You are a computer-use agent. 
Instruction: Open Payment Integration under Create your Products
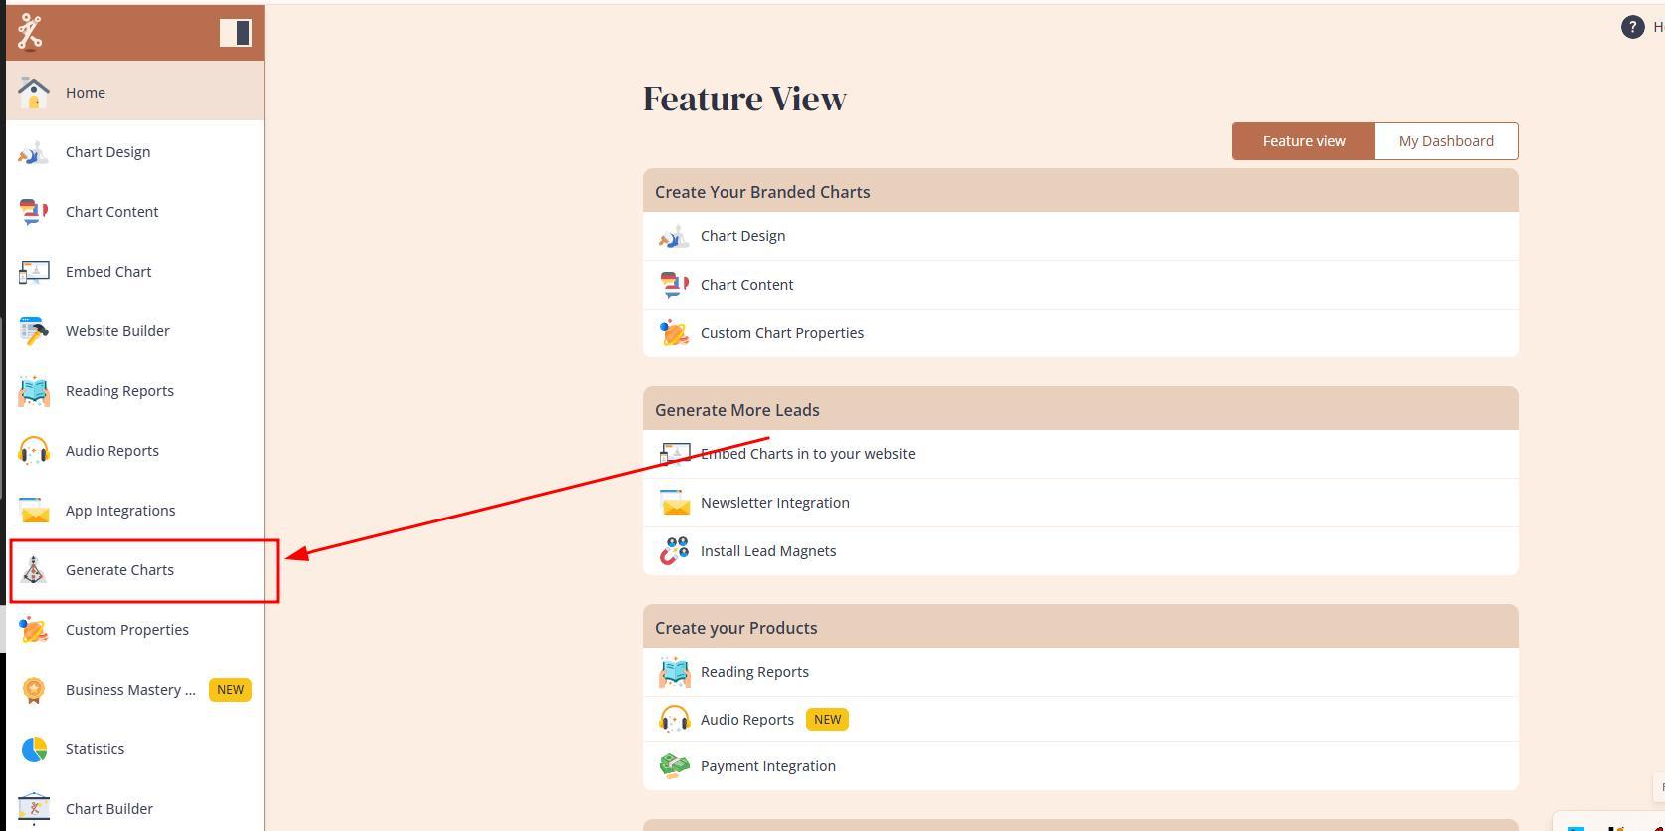pyautogui.click(x=767, y=766)
